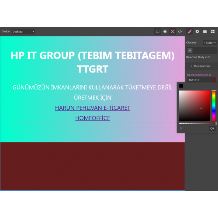Cancel the color picker with X

click(181, 128)
